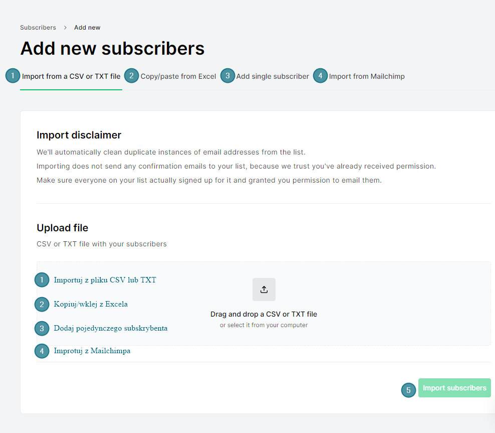Click the breadcrumb chevron separator
The height and width of the screenshot is (433, 495).
coord(65,28)
